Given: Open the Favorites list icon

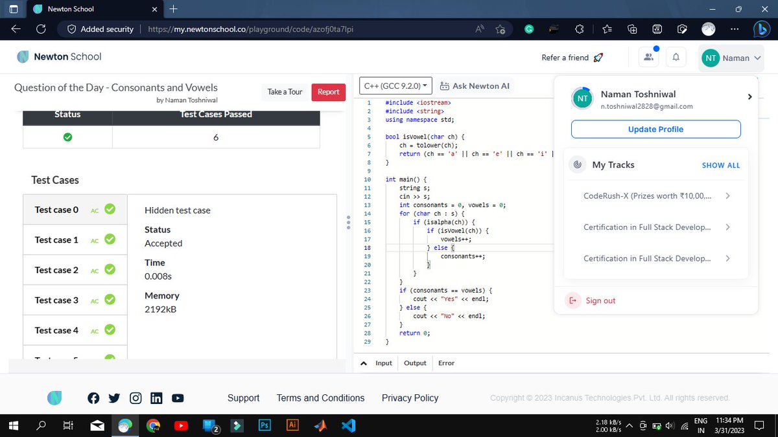Looking at the screenshot, I should (606, 29).
